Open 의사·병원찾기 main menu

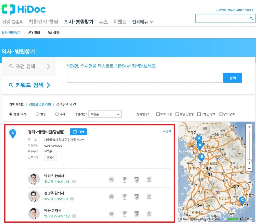coord(79,22)
